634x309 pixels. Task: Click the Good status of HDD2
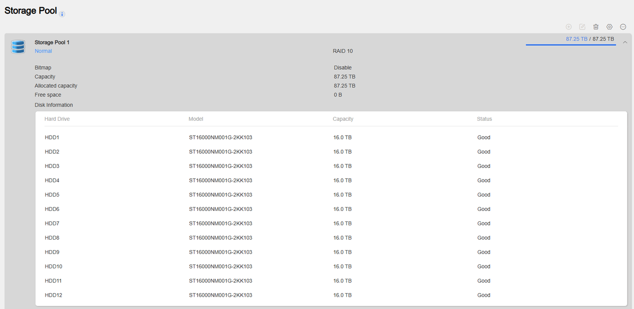484,152
